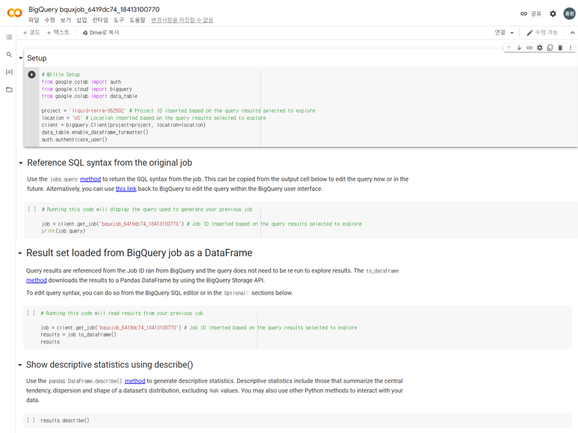Open the variables {x} panel icon
Image resolution: width=578 pixels, height=433 pixels.
coord(9,72)
